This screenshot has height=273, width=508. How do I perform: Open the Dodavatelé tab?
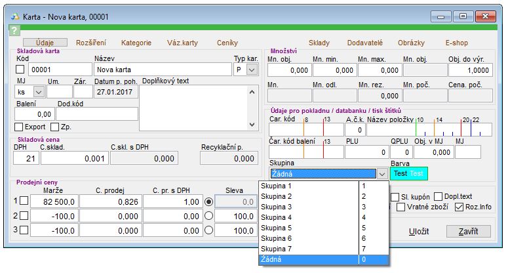tap(364, 43)
